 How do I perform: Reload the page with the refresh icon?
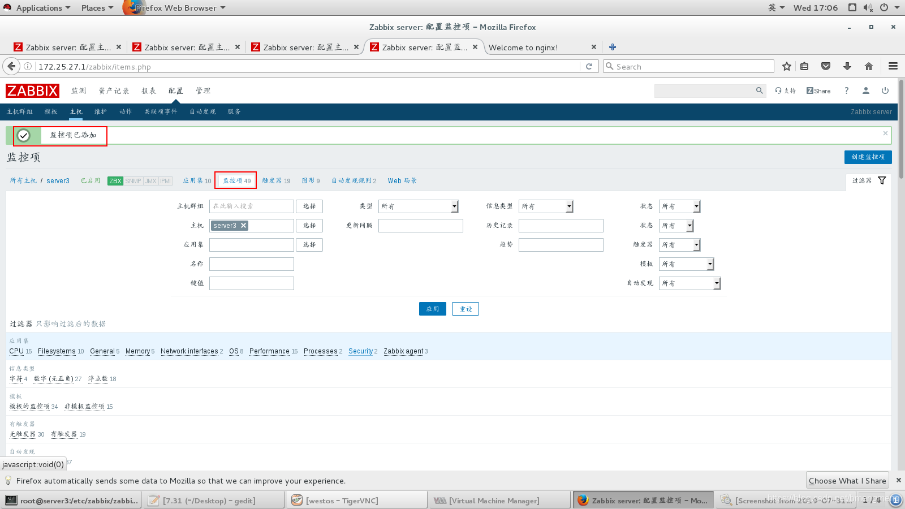tap(589, 66)
